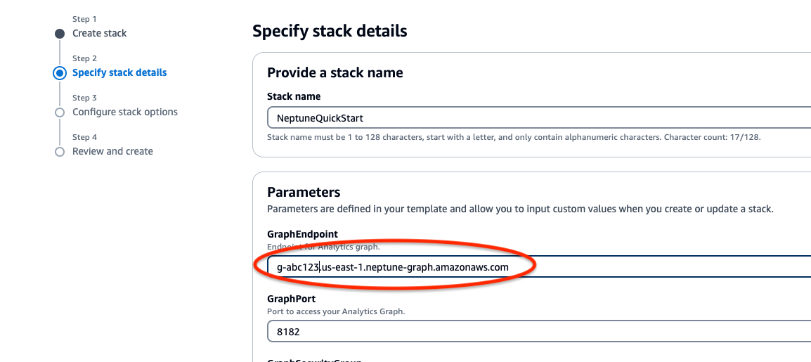811x362 pixels.
Task: Jump to the Configure stack options step
Action: click(x=125, y=112)
